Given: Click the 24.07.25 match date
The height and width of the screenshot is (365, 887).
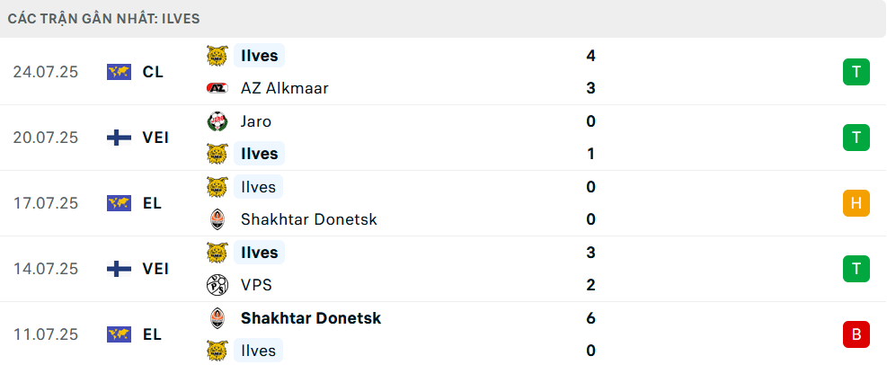Looking at the screenshot, I should (x=46, y=72).
